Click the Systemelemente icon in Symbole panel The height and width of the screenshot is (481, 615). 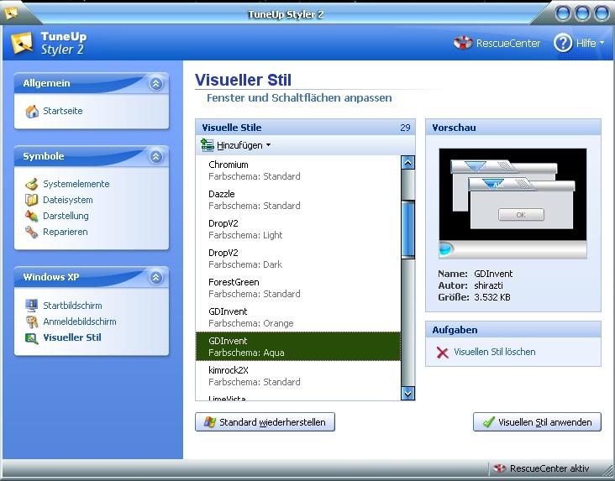point(31,184)
